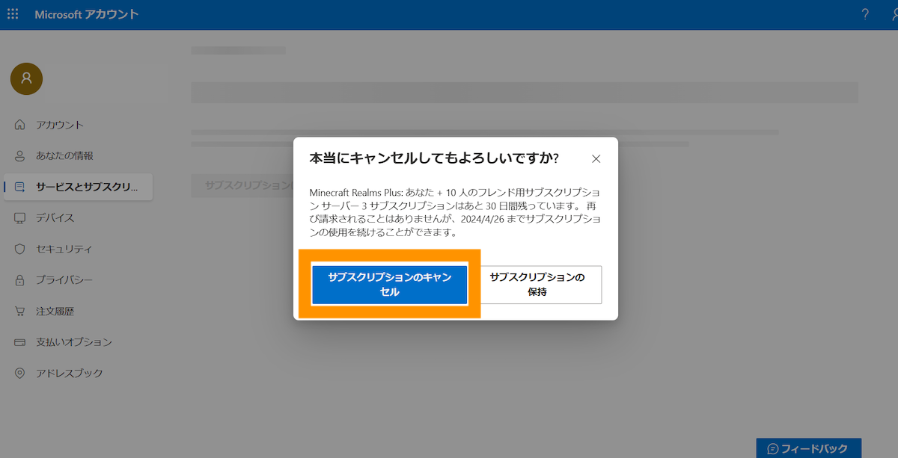Open the help question mark icon
The image size is (898, 458).
865,14
